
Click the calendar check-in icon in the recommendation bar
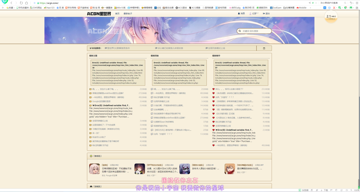point(264,48)
